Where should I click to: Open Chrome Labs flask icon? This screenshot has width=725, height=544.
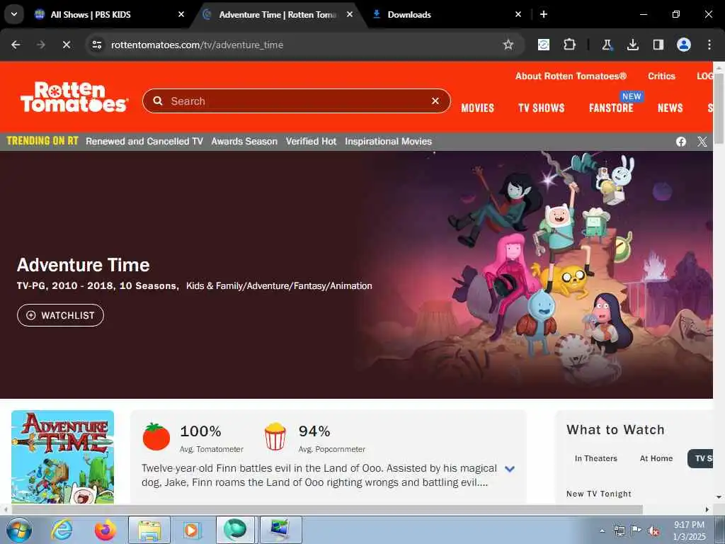[607, 45]
